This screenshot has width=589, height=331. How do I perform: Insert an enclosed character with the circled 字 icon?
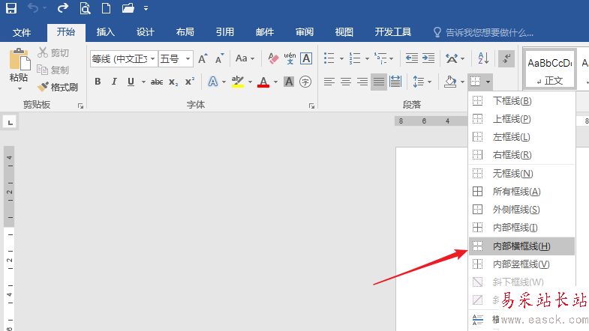[305, 82]
